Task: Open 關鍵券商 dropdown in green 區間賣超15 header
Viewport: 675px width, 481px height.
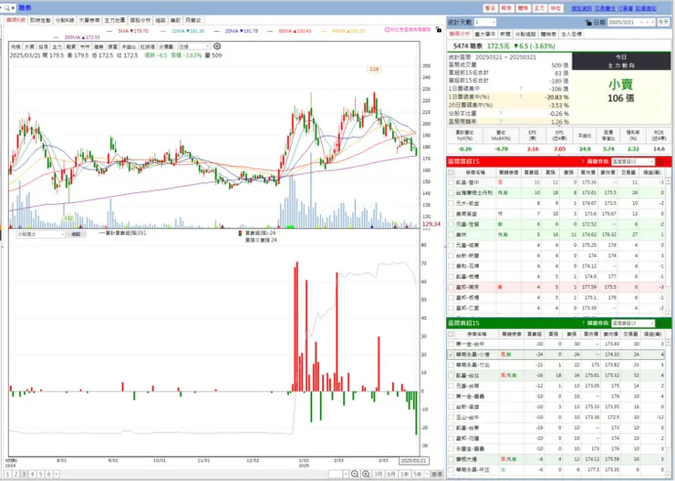Action: pyautogui.click(x=633, y=323)
